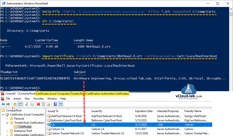Click PowerShell scrollbar up arrow
Screen dimensions: 233x136
tap(231, 9)
